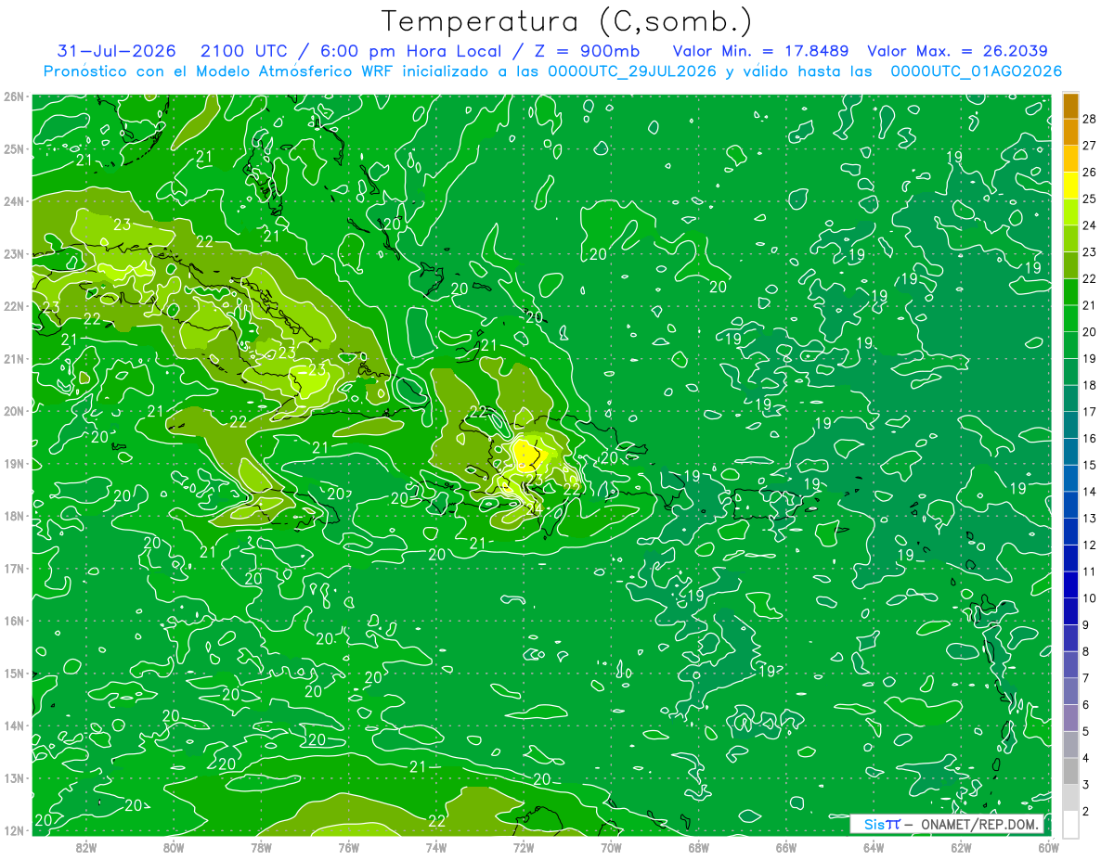
Task: Click the "78W" longitude axis label
Action: [x=261, y=847]
